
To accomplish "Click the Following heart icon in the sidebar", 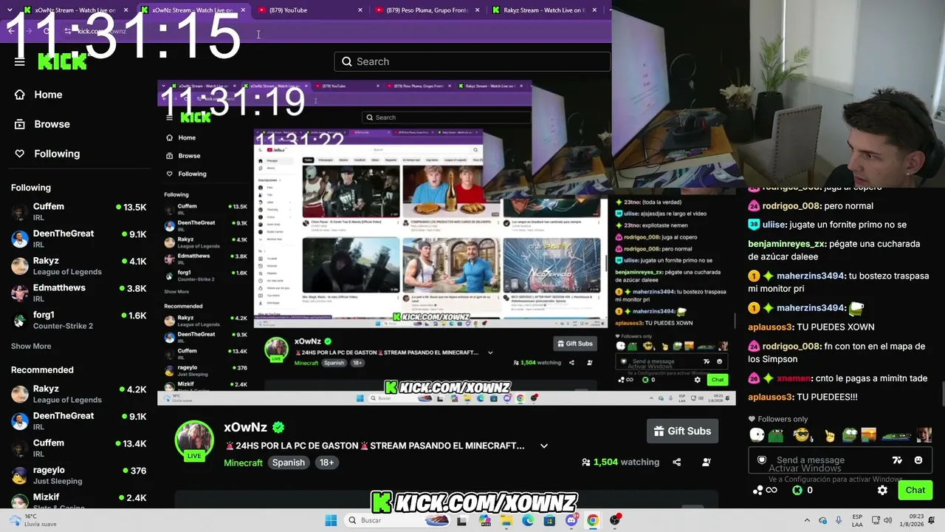I will coord(20,154).
